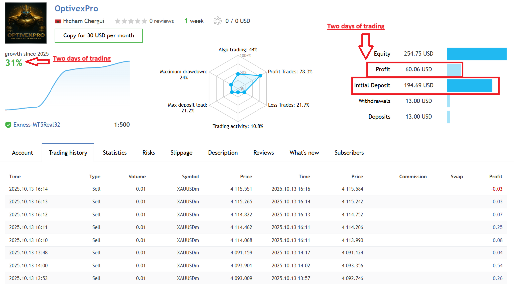Viewport: 514px width, 284px height.
Task: Visit author Hicham Chergui's profile
Action: [x=84, y=21]
